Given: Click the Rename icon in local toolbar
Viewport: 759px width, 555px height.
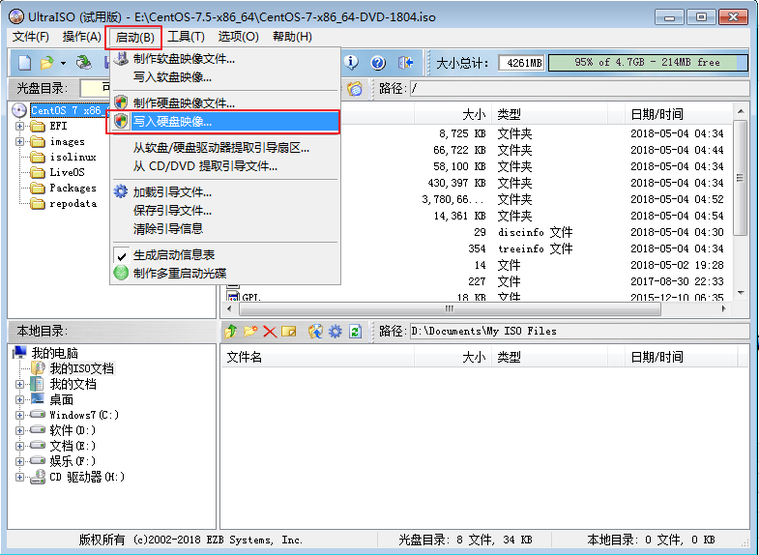Looking at the screenshot, I should click(288, 332).
